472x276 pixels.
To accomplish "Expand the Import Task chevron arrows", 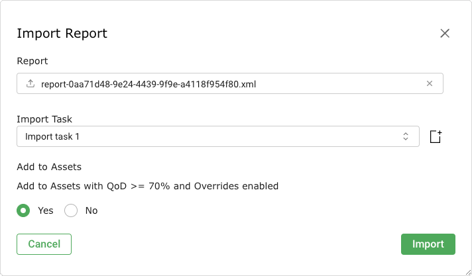I will [x=406, y=137].
